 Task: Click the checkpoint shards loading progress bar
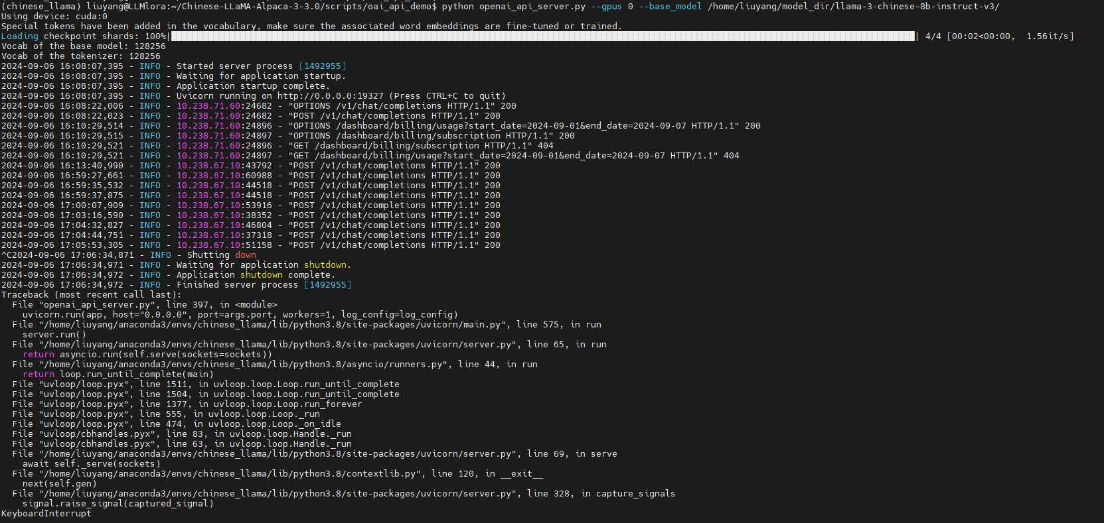(542, 36)
